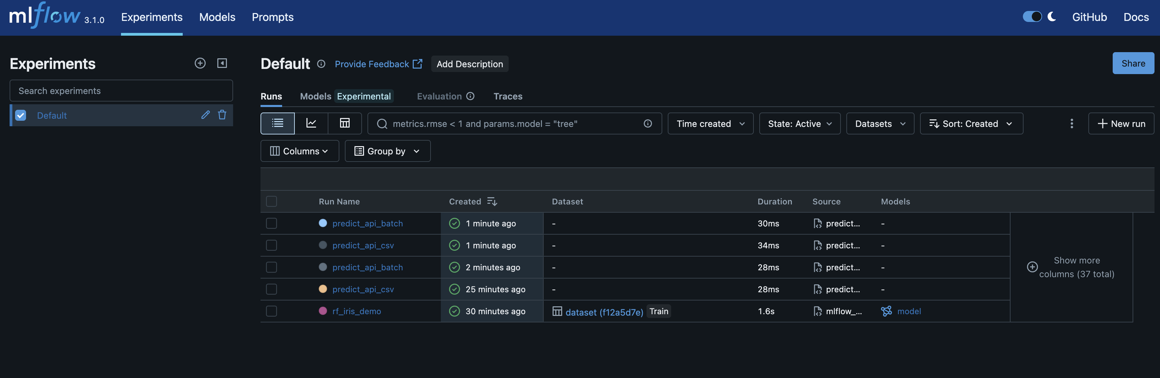Screen dimensions: 1160x378
Task: Collapse the experiments sidebar panel
Action: coord(222,63)
